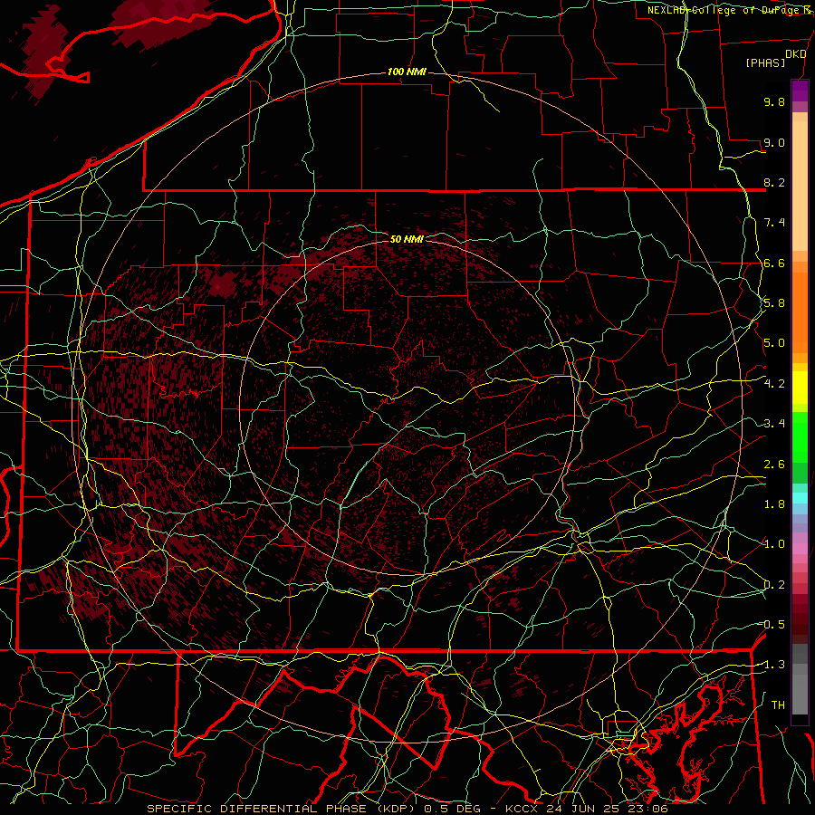Click the 9.8 value on color scale
The image size is (815, 815).
click(774, 101)
